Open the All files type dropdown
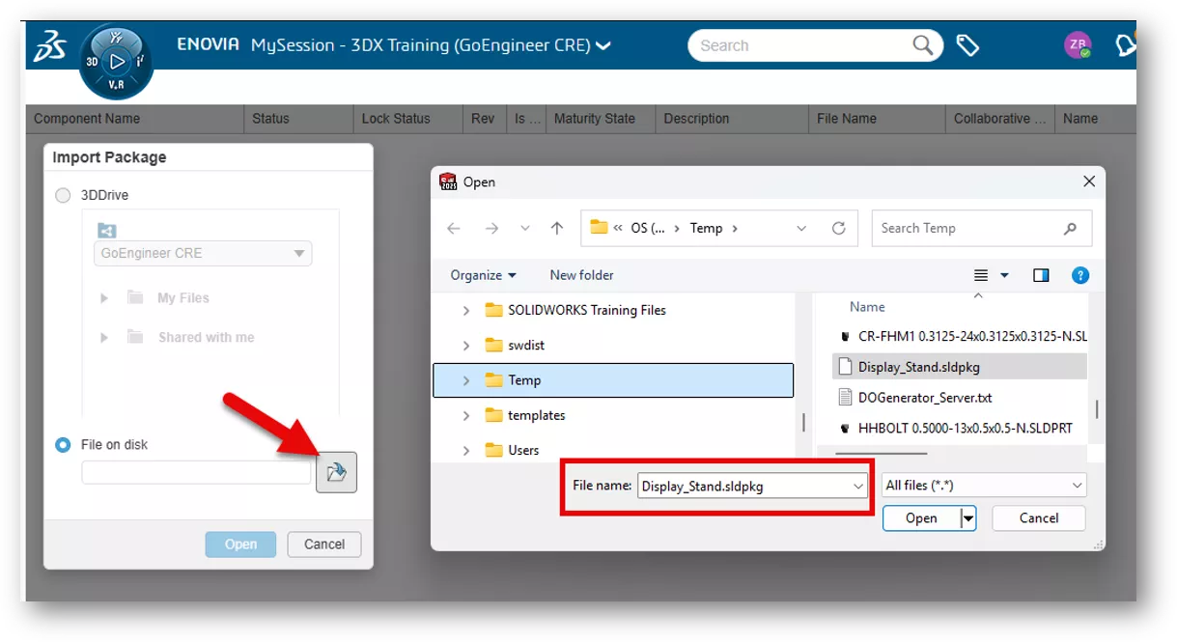This screenshot has height=642, width=1177. (x=984, y=486)
